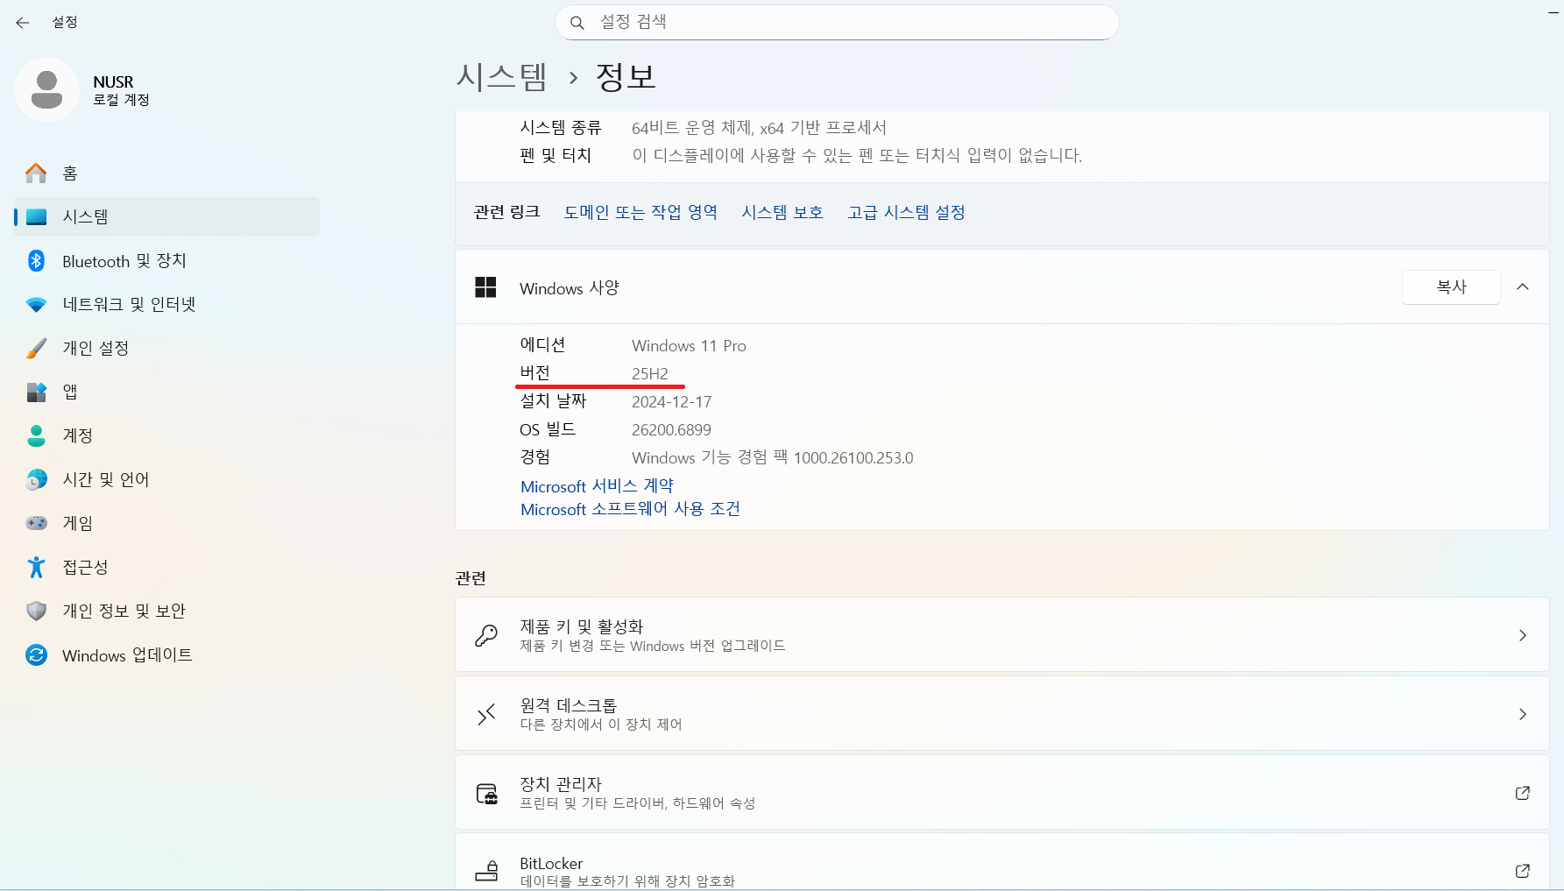Open the 홈 menu item

click(166, 173)
